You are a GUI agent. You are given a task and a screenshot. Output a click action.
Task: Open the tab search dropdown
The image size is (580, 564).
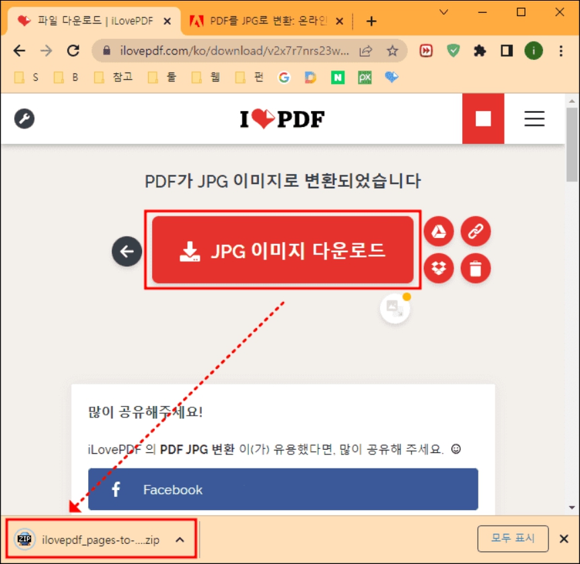click(444, 12)
